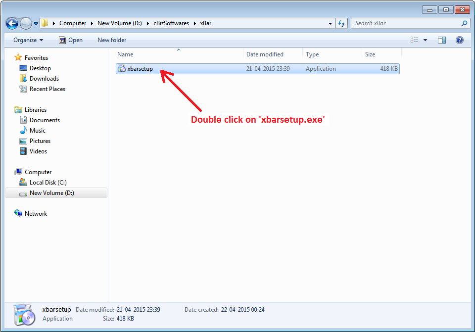Click Date created value 22-04-2015 00:24
The height and width of the screenshot is (332, 475).
[242, 310]
